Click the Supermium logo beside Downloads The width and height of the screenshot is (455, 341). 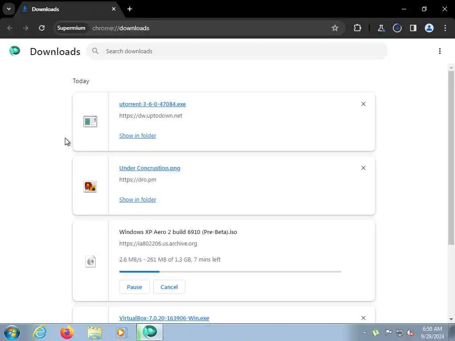coord(15,51)
